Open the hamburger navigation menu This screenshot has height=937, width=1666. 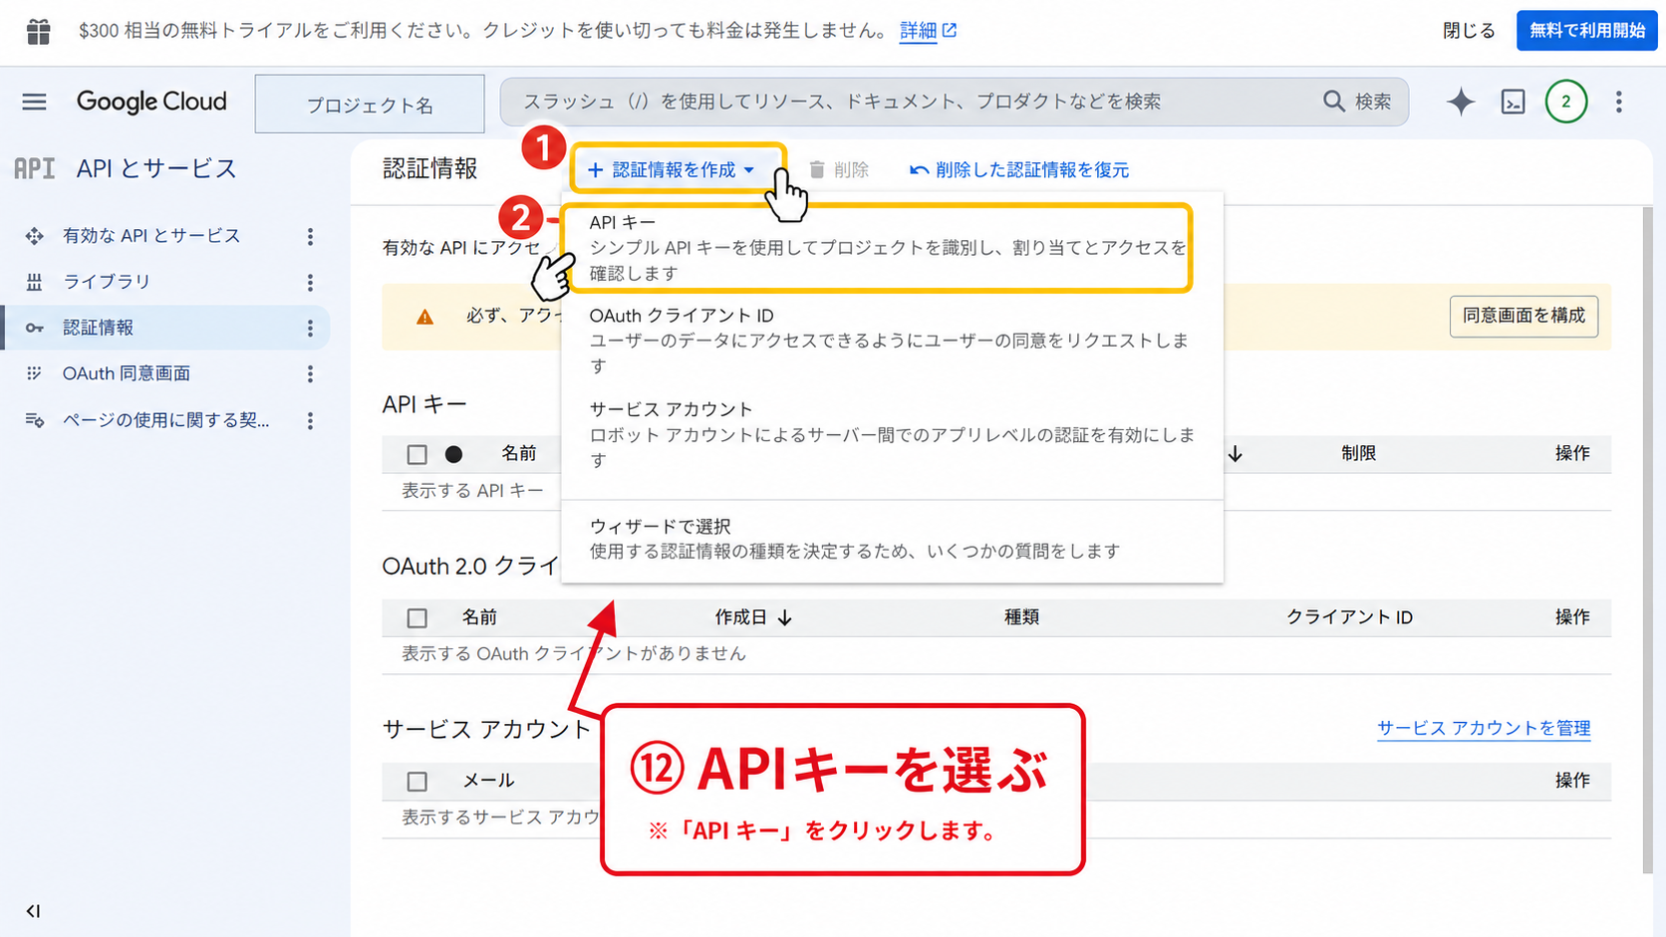35,102
